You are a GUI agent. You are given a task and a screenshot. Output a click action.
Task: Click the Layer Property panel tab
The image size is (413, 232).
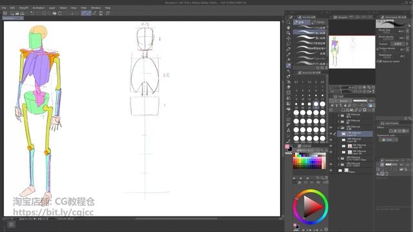390,123
